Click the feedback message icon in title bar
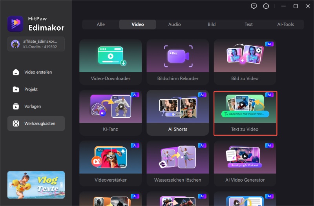This screenshot has width=314, height=206. [x=254, y=6]
